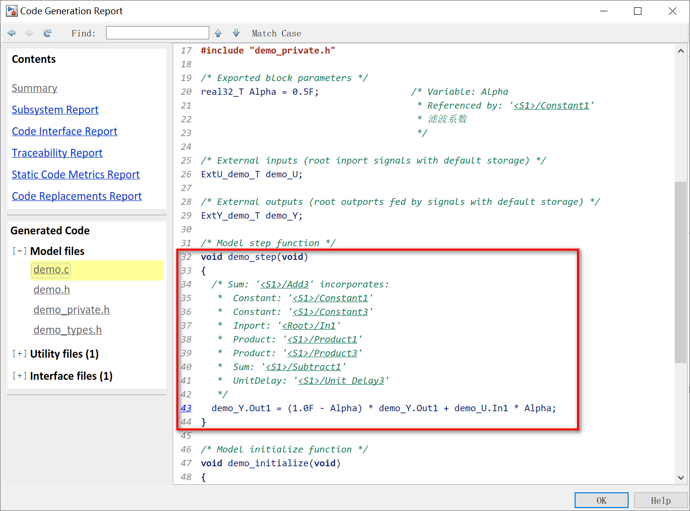Click the '#include "demo_private.h"' line
Image resolution: width=690 pixels, height=511 pixels.
[268, 51]
